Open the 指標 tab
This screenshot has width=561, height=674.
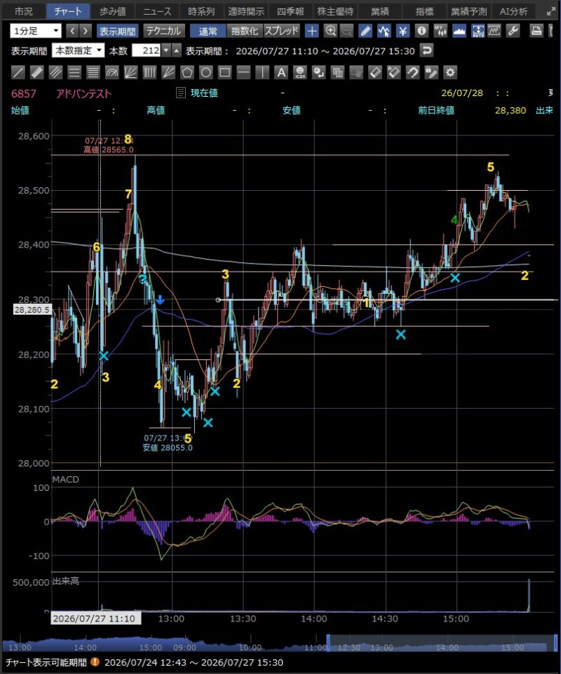424,11
